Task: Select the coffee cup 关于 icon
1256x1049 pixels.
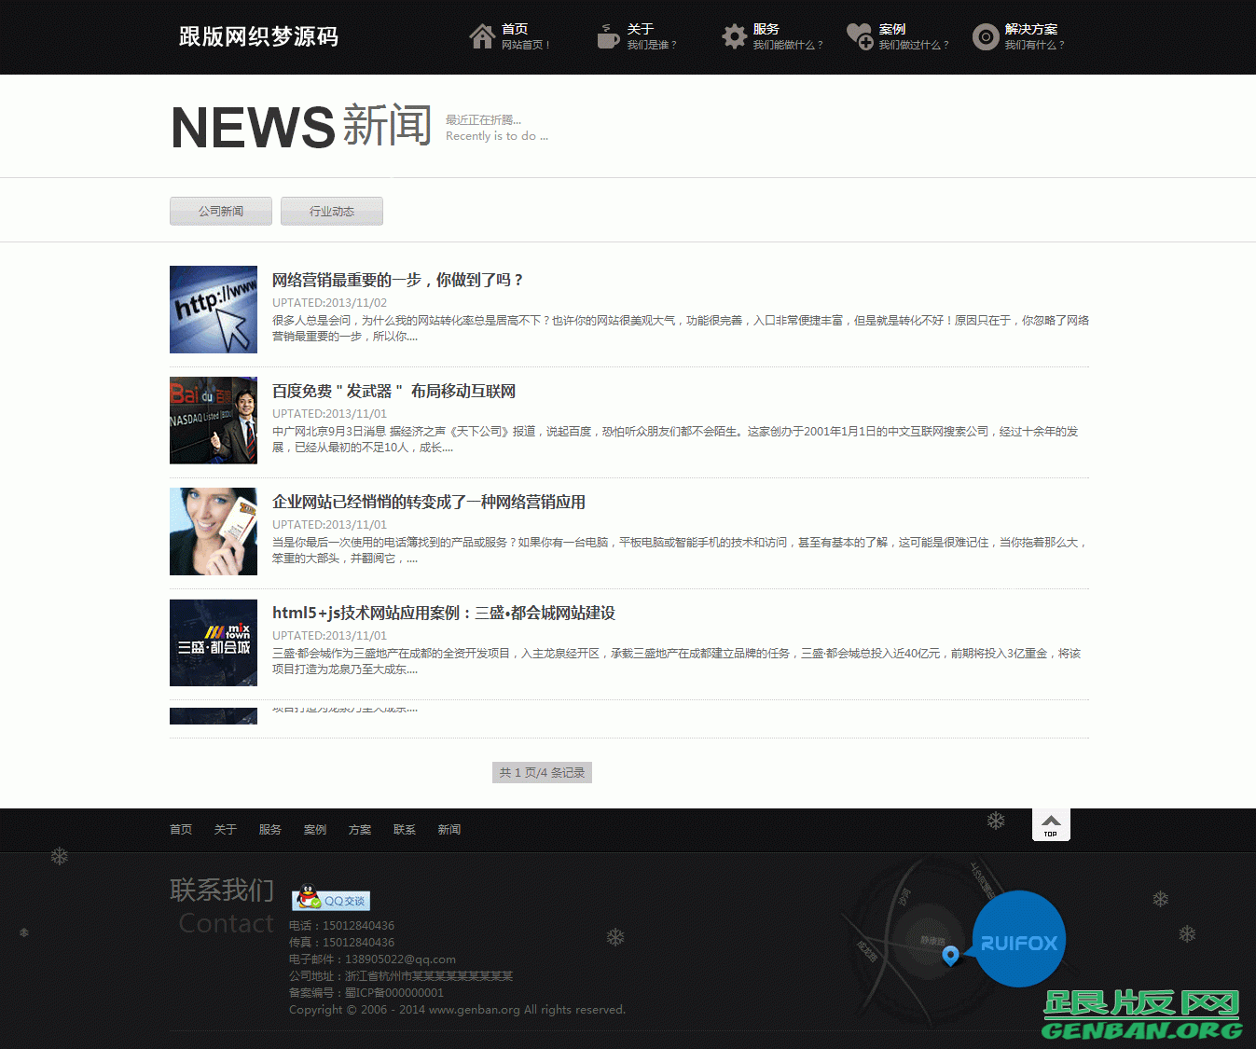Action: [x=608, y=37]
